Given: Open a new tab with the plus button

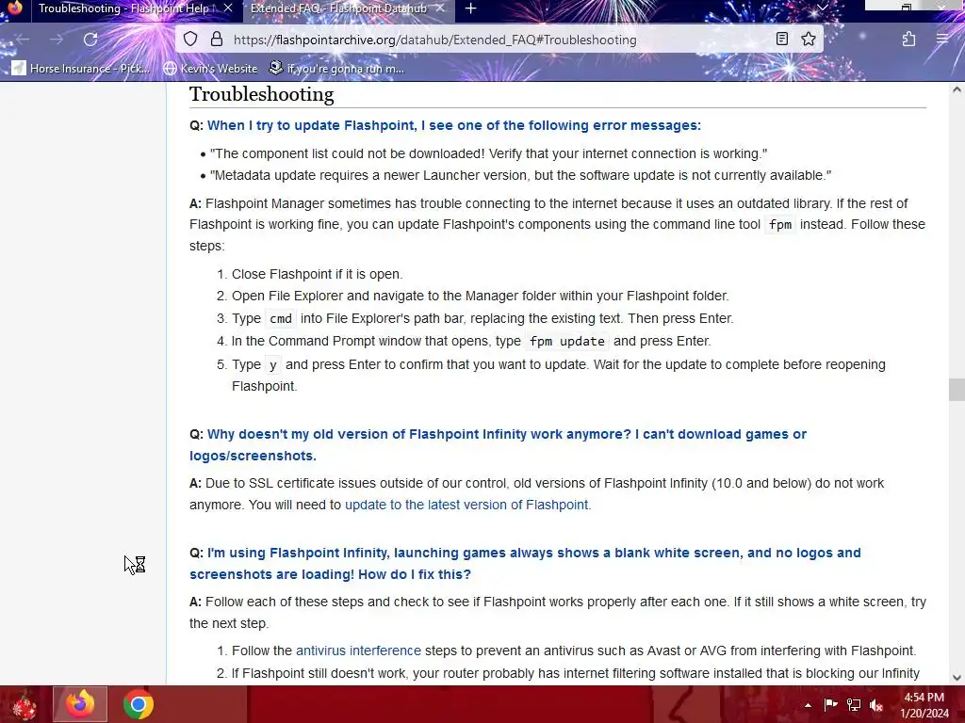Looking at the screenshot, I should pyautogui.click(x=471, y=8).
